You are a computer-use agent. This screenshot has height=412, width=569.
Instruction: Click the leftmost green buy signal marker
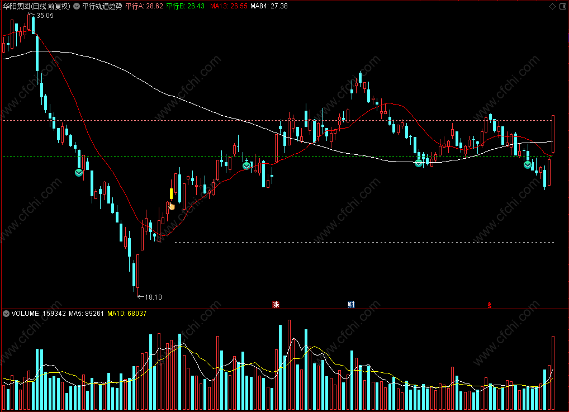pos(79,173)
